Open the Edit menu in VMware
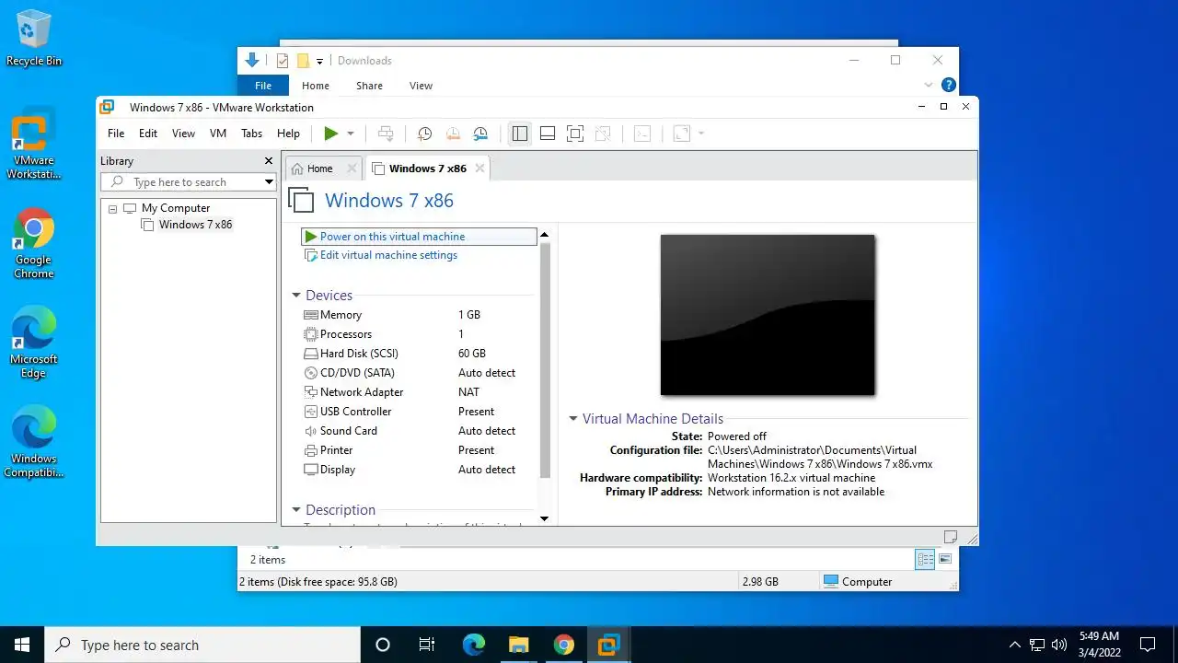This screenshot has width=1178, height=663. (x=148, y=134)
